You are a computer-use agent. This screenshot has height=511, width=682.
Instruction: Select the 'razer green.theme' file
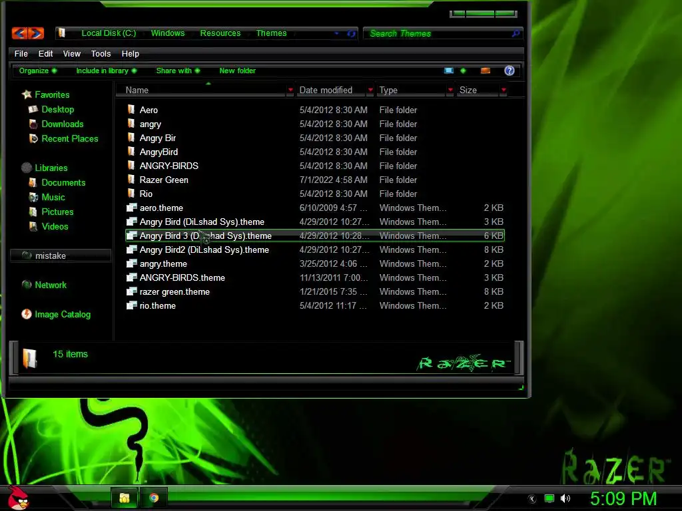(315, 291)
